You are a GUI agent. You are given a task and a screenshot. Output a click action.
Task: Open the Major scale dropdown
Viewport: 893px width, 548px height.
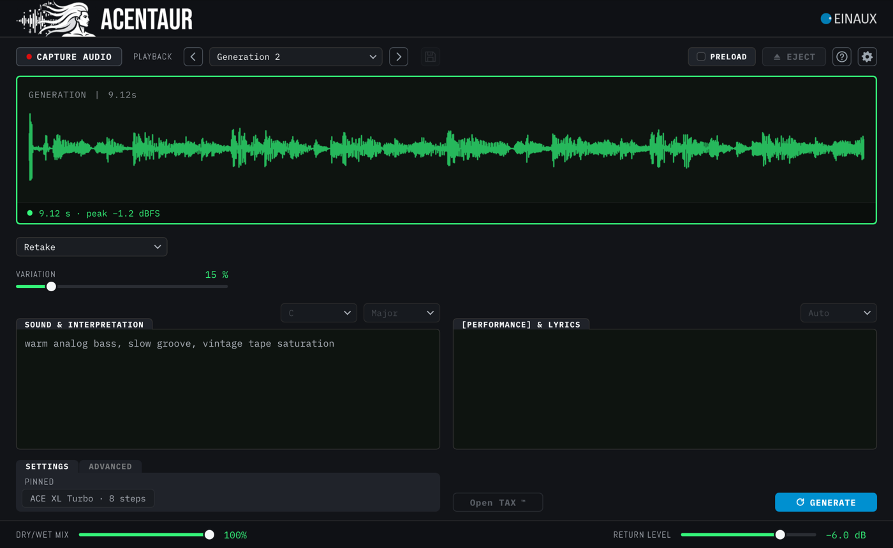(x=402, y=313)
